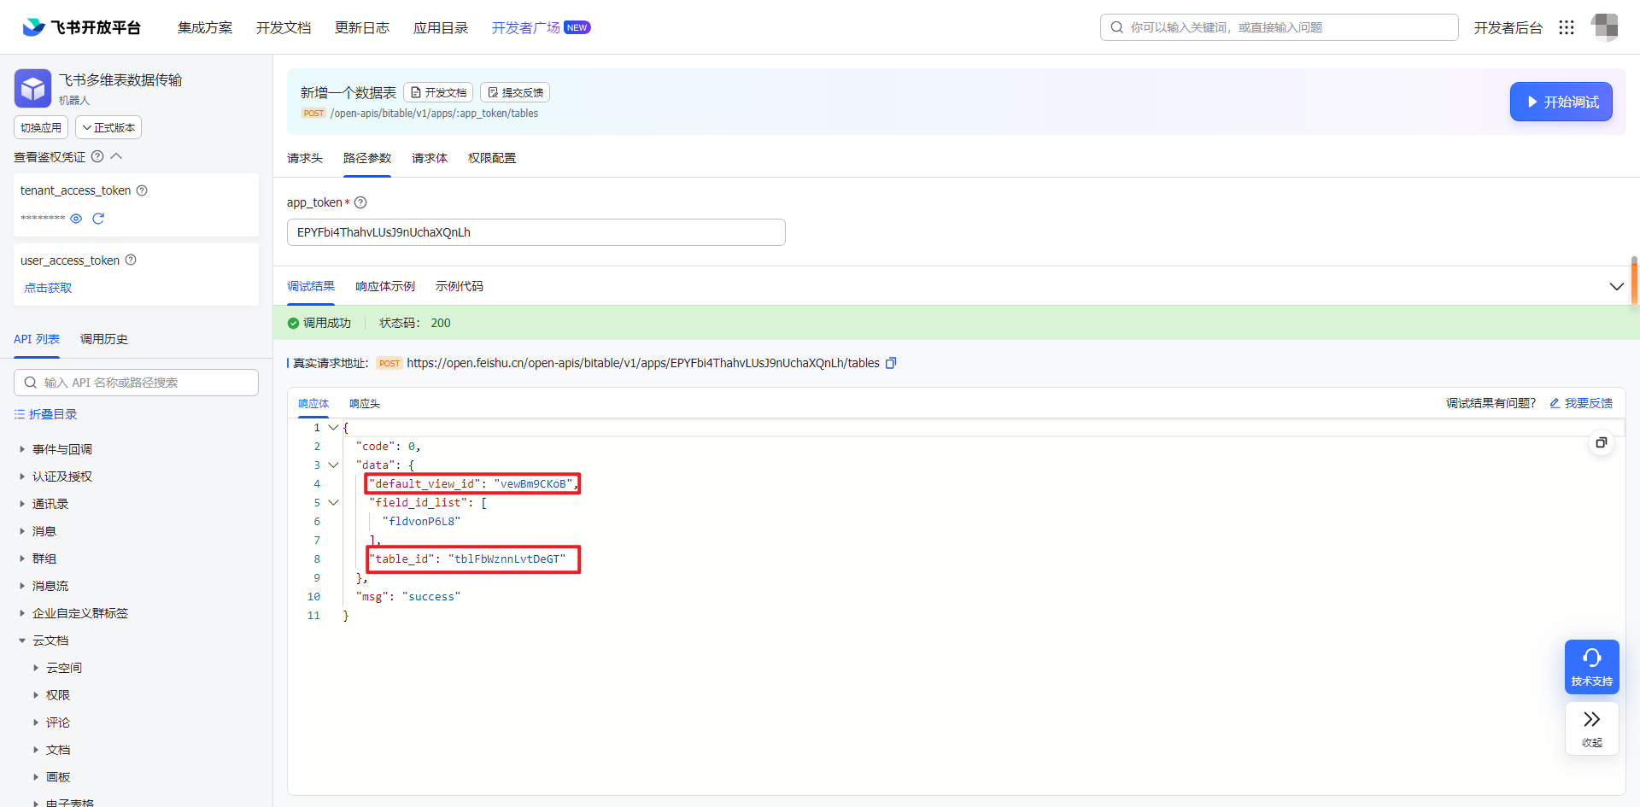The width and height of the screenshot is (1640, 807).
Task: Expand the 云空间 subtree
Action: 36,668
